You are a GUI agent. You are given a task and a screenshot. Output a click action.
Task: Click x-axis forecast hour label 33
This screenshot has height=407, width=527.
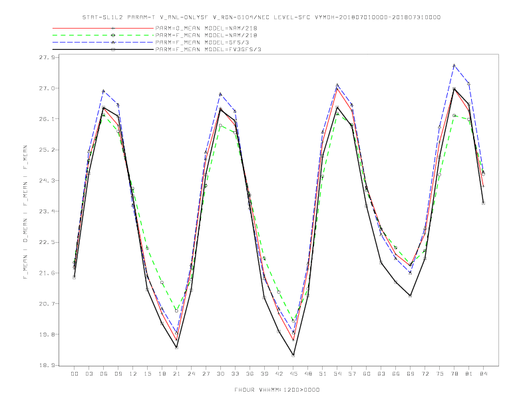click(x=235, y=374)
